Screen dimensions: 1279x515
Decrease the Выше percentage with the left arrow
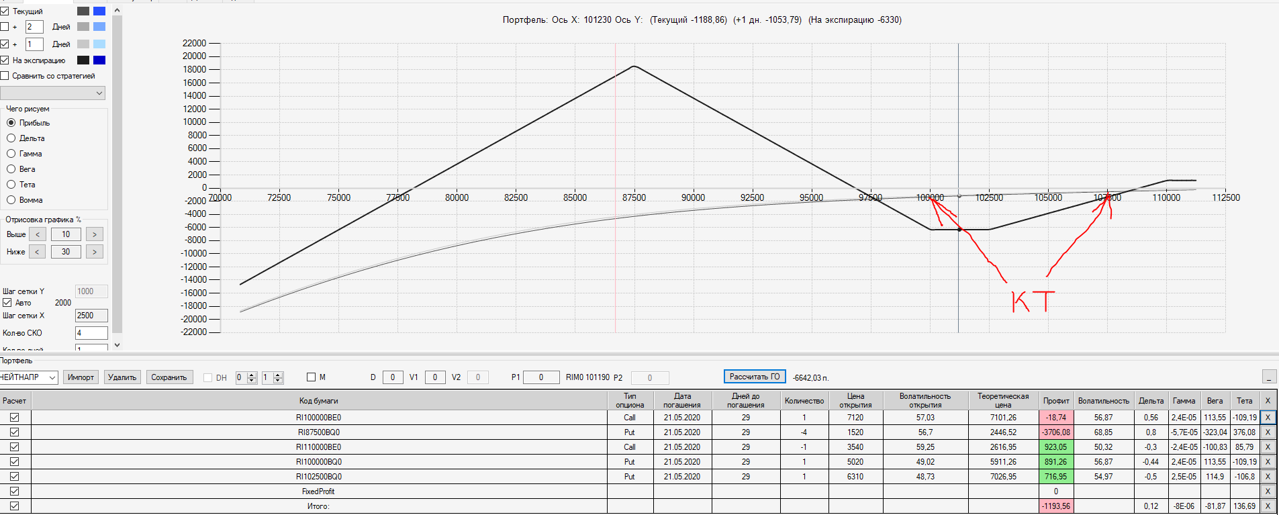pos(38,234)
